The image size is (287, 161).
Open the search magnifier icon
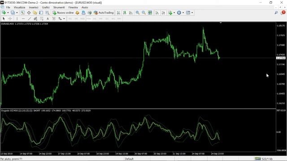276,13
